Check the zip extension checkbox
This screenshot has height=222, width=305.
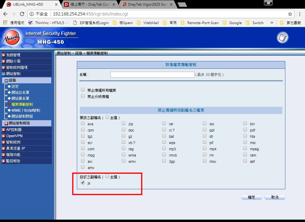(x=124, y=123)
